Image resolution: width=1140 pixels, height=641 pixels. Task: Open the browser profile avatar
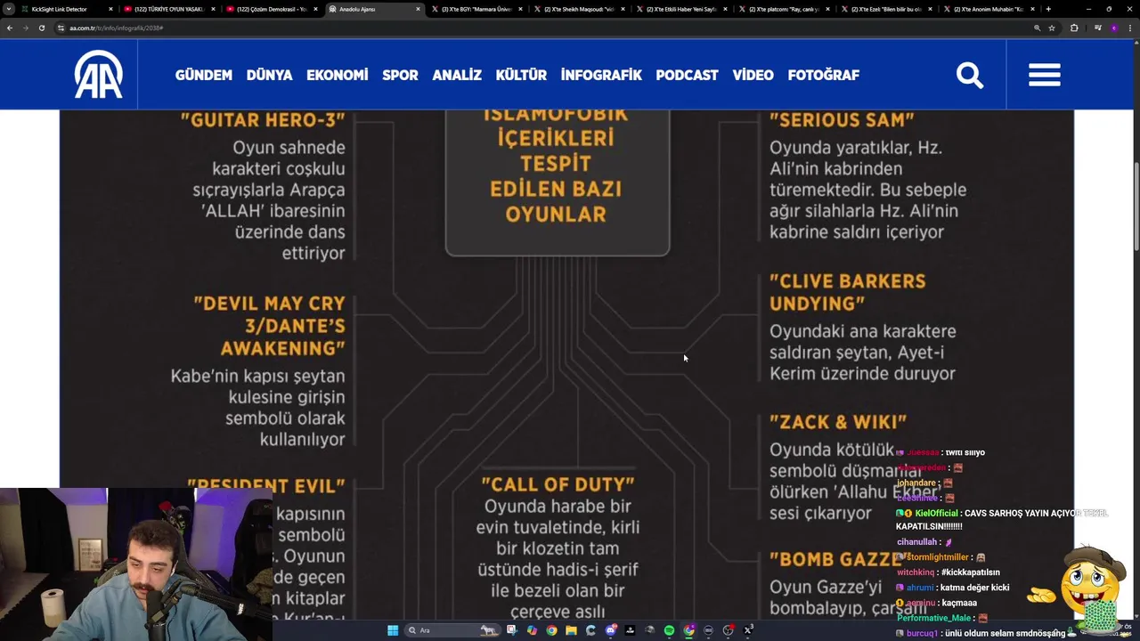(x=1114, y=28)
